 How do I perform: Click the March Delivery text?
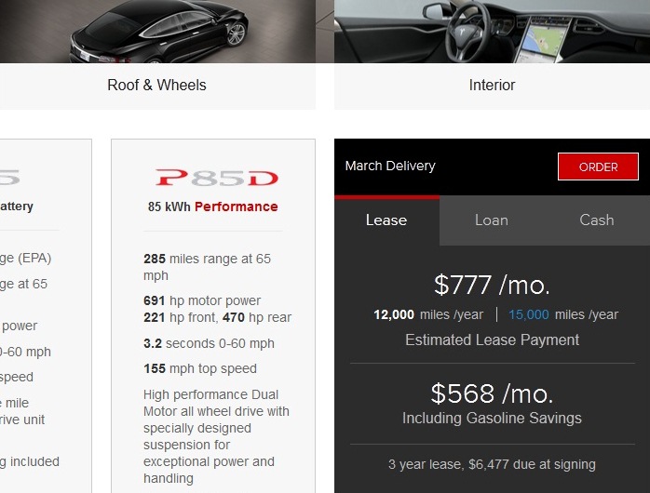[x=389, y=167]
